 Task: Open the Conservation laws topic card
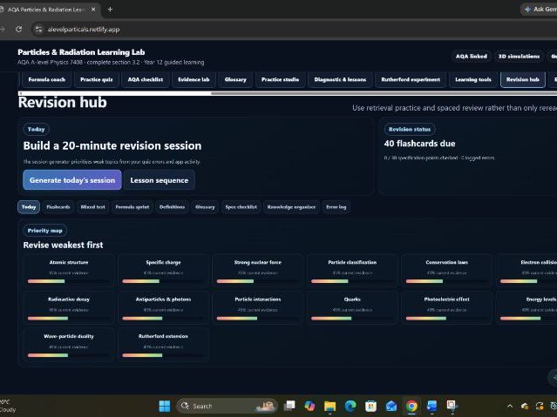(x=446, y=271)
